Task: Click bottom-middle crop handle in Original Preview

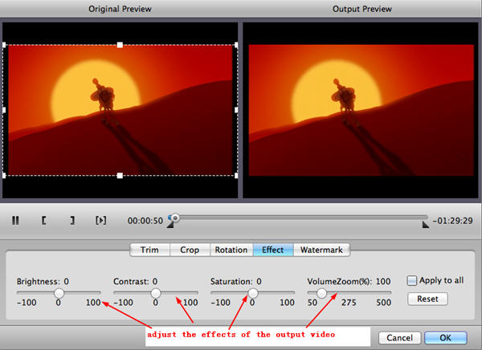Action: pos(120,176)
